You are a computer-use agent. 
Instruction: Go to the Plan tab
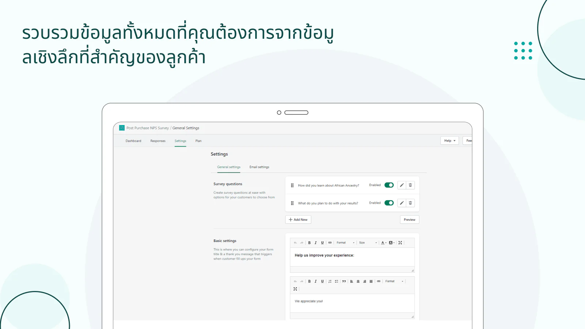click(199, 141)
